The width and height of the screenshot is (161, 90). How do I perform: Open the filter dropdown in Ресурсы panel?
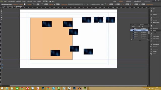click(133, 26)
